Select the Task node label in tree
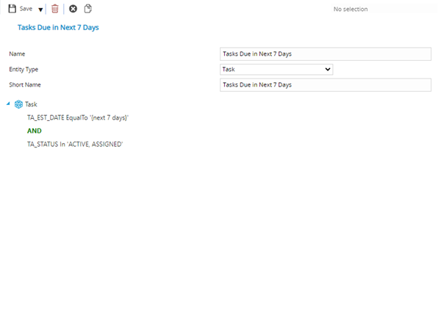441x336 pixels. pos(32,104)
